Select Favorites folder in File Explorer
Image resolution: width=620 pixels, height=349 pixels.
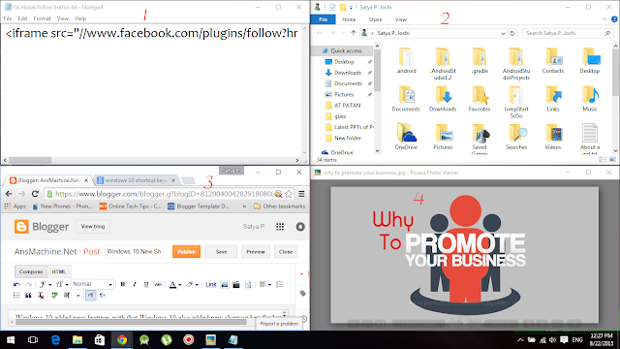(x=480, y=99)
